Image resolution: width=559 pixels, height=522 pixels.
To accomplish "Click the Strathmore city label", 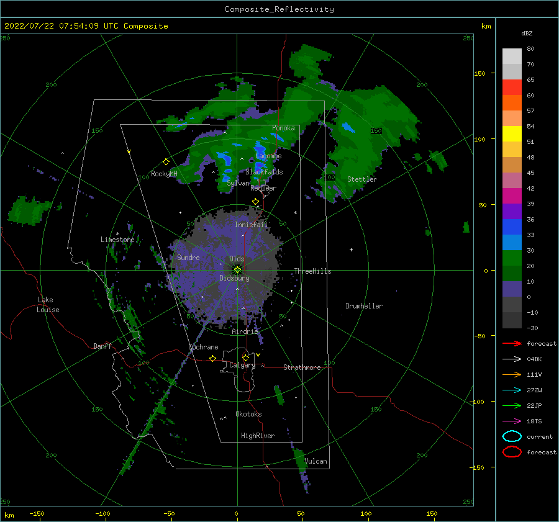I will coord(302,367).
